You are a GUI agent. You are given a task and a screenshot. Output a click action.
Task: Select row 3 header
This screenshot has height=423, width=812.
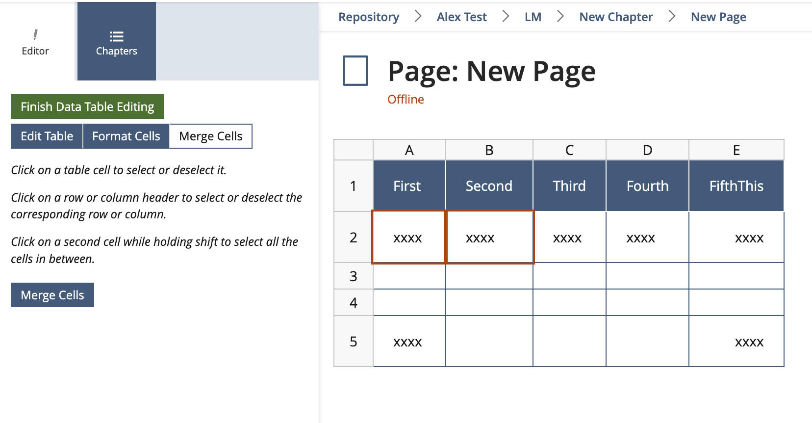[354, 276]
